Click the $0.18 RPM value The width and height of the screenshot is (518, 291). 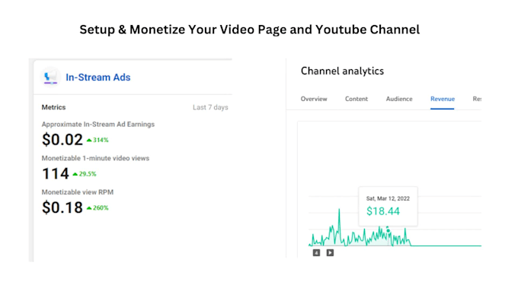[x=62, y=207]
